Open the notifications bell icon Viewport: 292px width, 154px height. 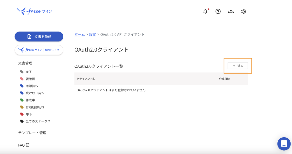[205, 11]
